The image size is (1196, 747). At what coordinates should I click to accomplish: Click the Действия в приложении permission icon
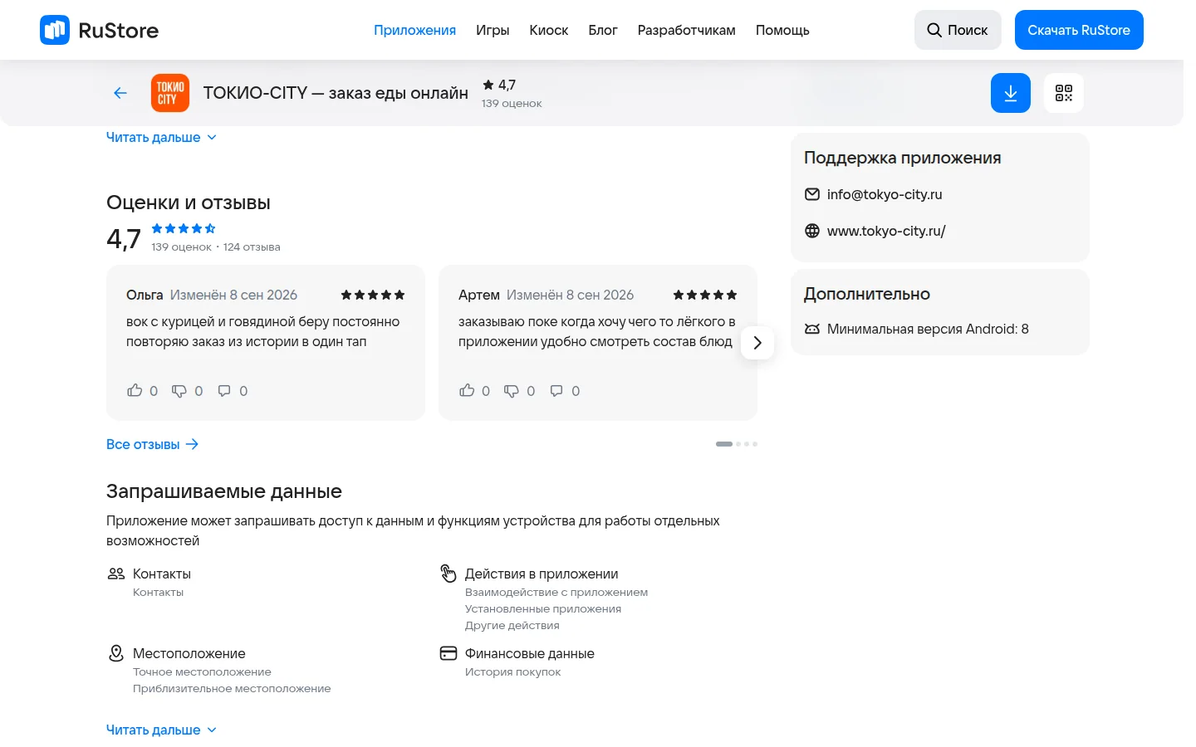[448, 574]
